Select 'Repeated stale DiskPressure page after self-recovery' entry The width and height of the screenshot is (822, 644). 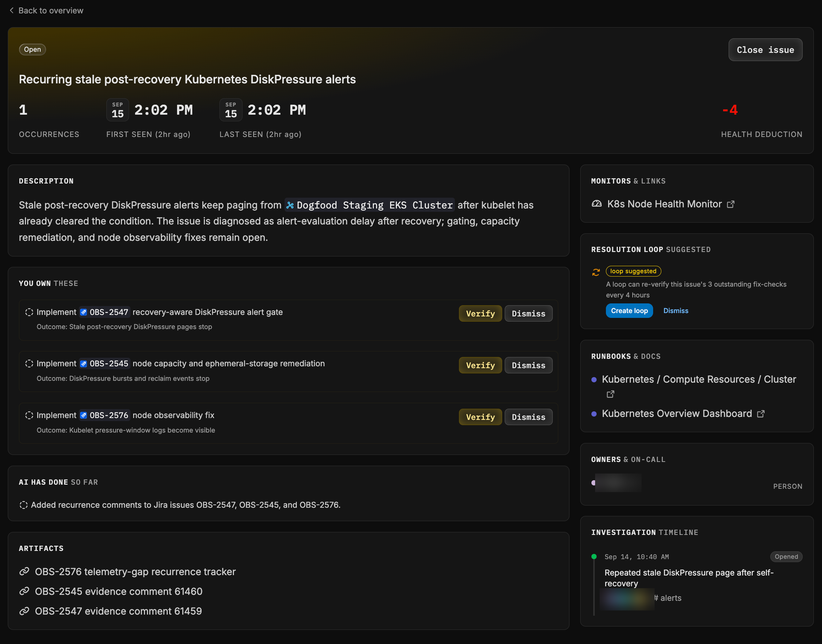(688, 578)
